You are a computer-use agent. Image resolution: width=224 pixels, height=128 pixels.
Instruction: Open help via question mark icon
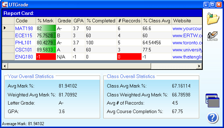point(212,118)
